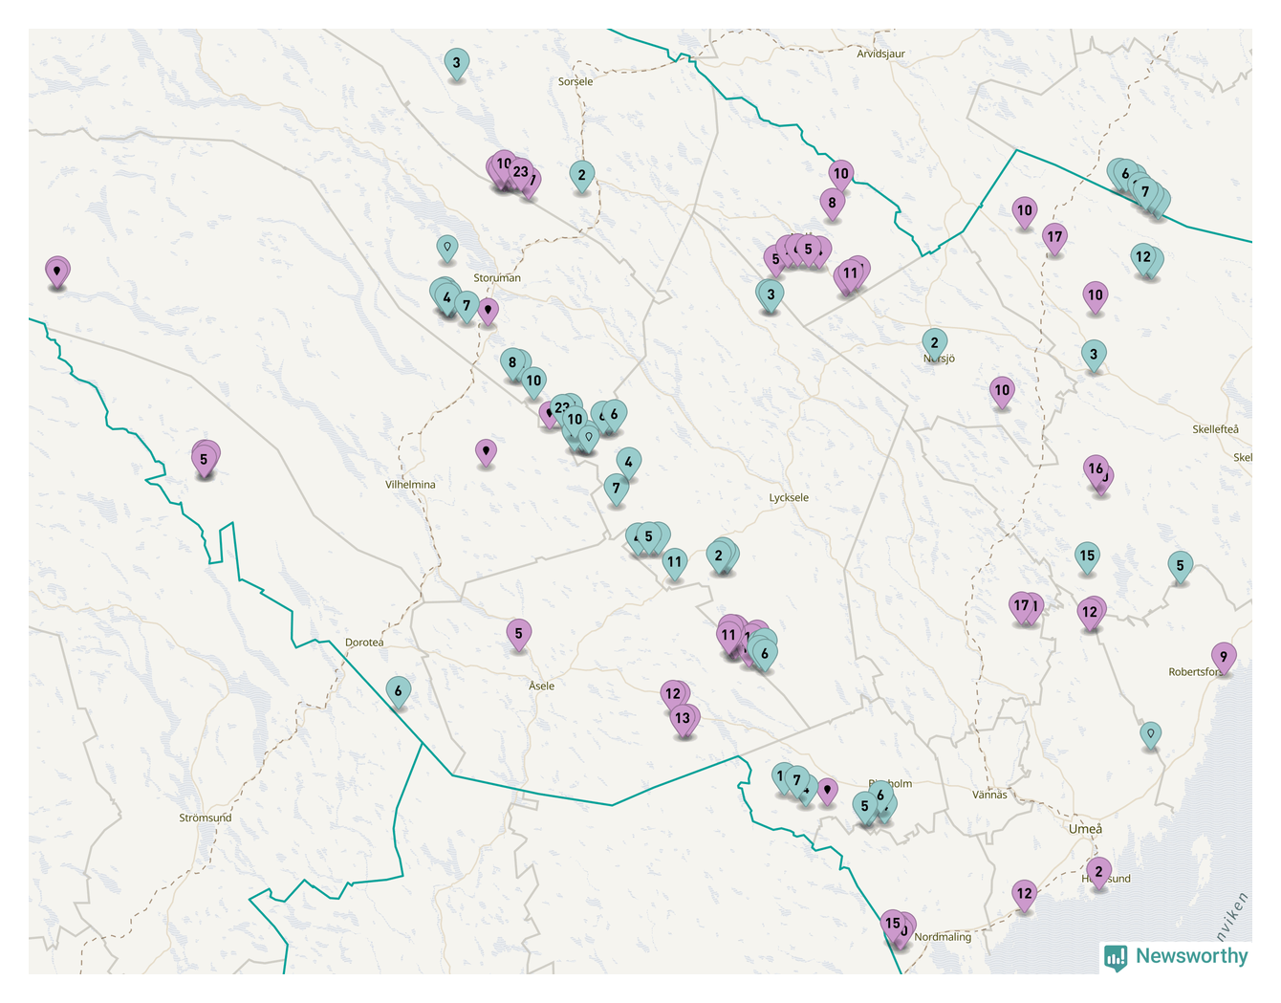
Task: Select purple 2 marker near Umeå
Action: [x=1098, y=873]
